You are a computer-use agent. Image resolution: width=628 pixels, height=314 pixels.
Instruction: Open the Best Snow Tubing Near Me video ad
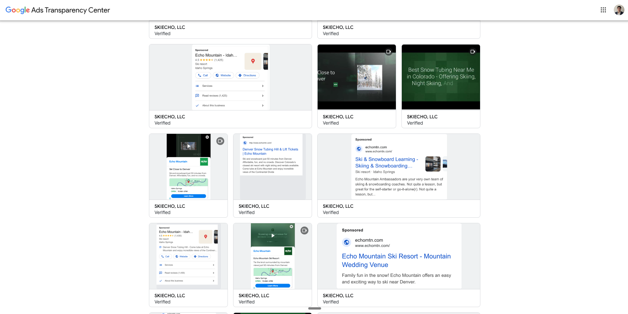tap(441, 77)
